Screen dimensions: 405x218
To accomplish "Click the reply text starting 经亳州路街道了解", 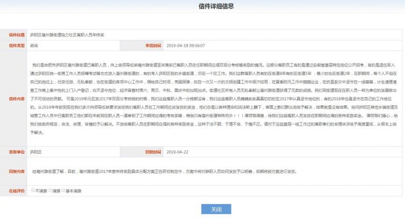I will [x=165, y=171].
